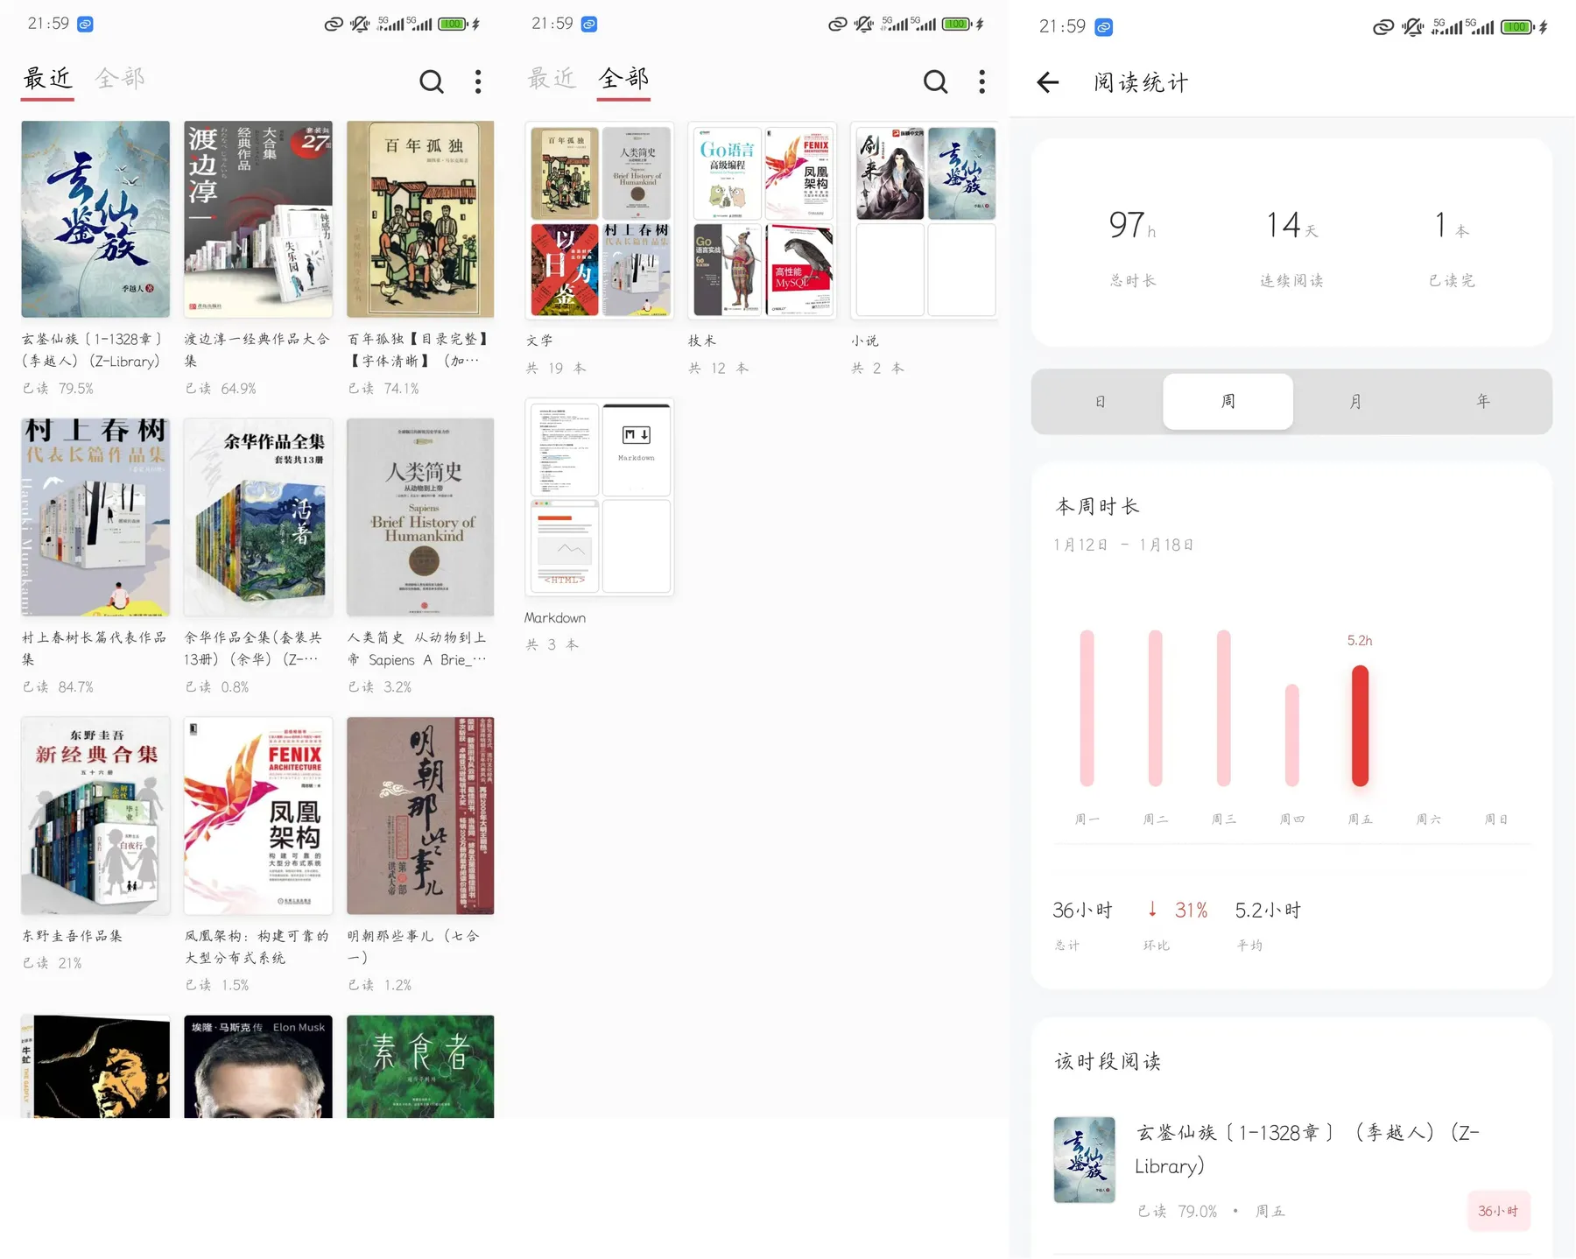Open the Markdown category folder
Screen dimensions: 1576x1259
600,497
